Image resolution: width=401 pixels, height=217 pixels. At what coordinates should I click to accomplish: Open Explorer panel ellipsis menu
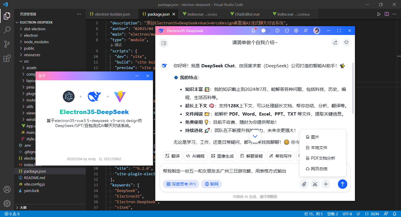79,14
